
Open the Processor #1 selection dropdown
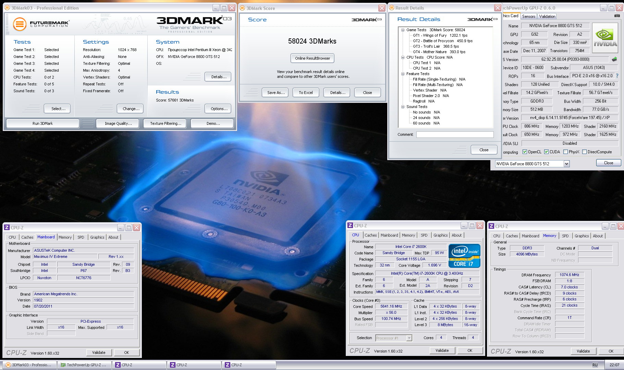click(409, 338)
